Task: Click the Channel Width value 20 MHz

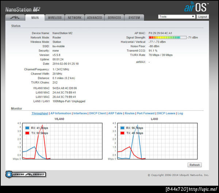Action: (57, 74)
